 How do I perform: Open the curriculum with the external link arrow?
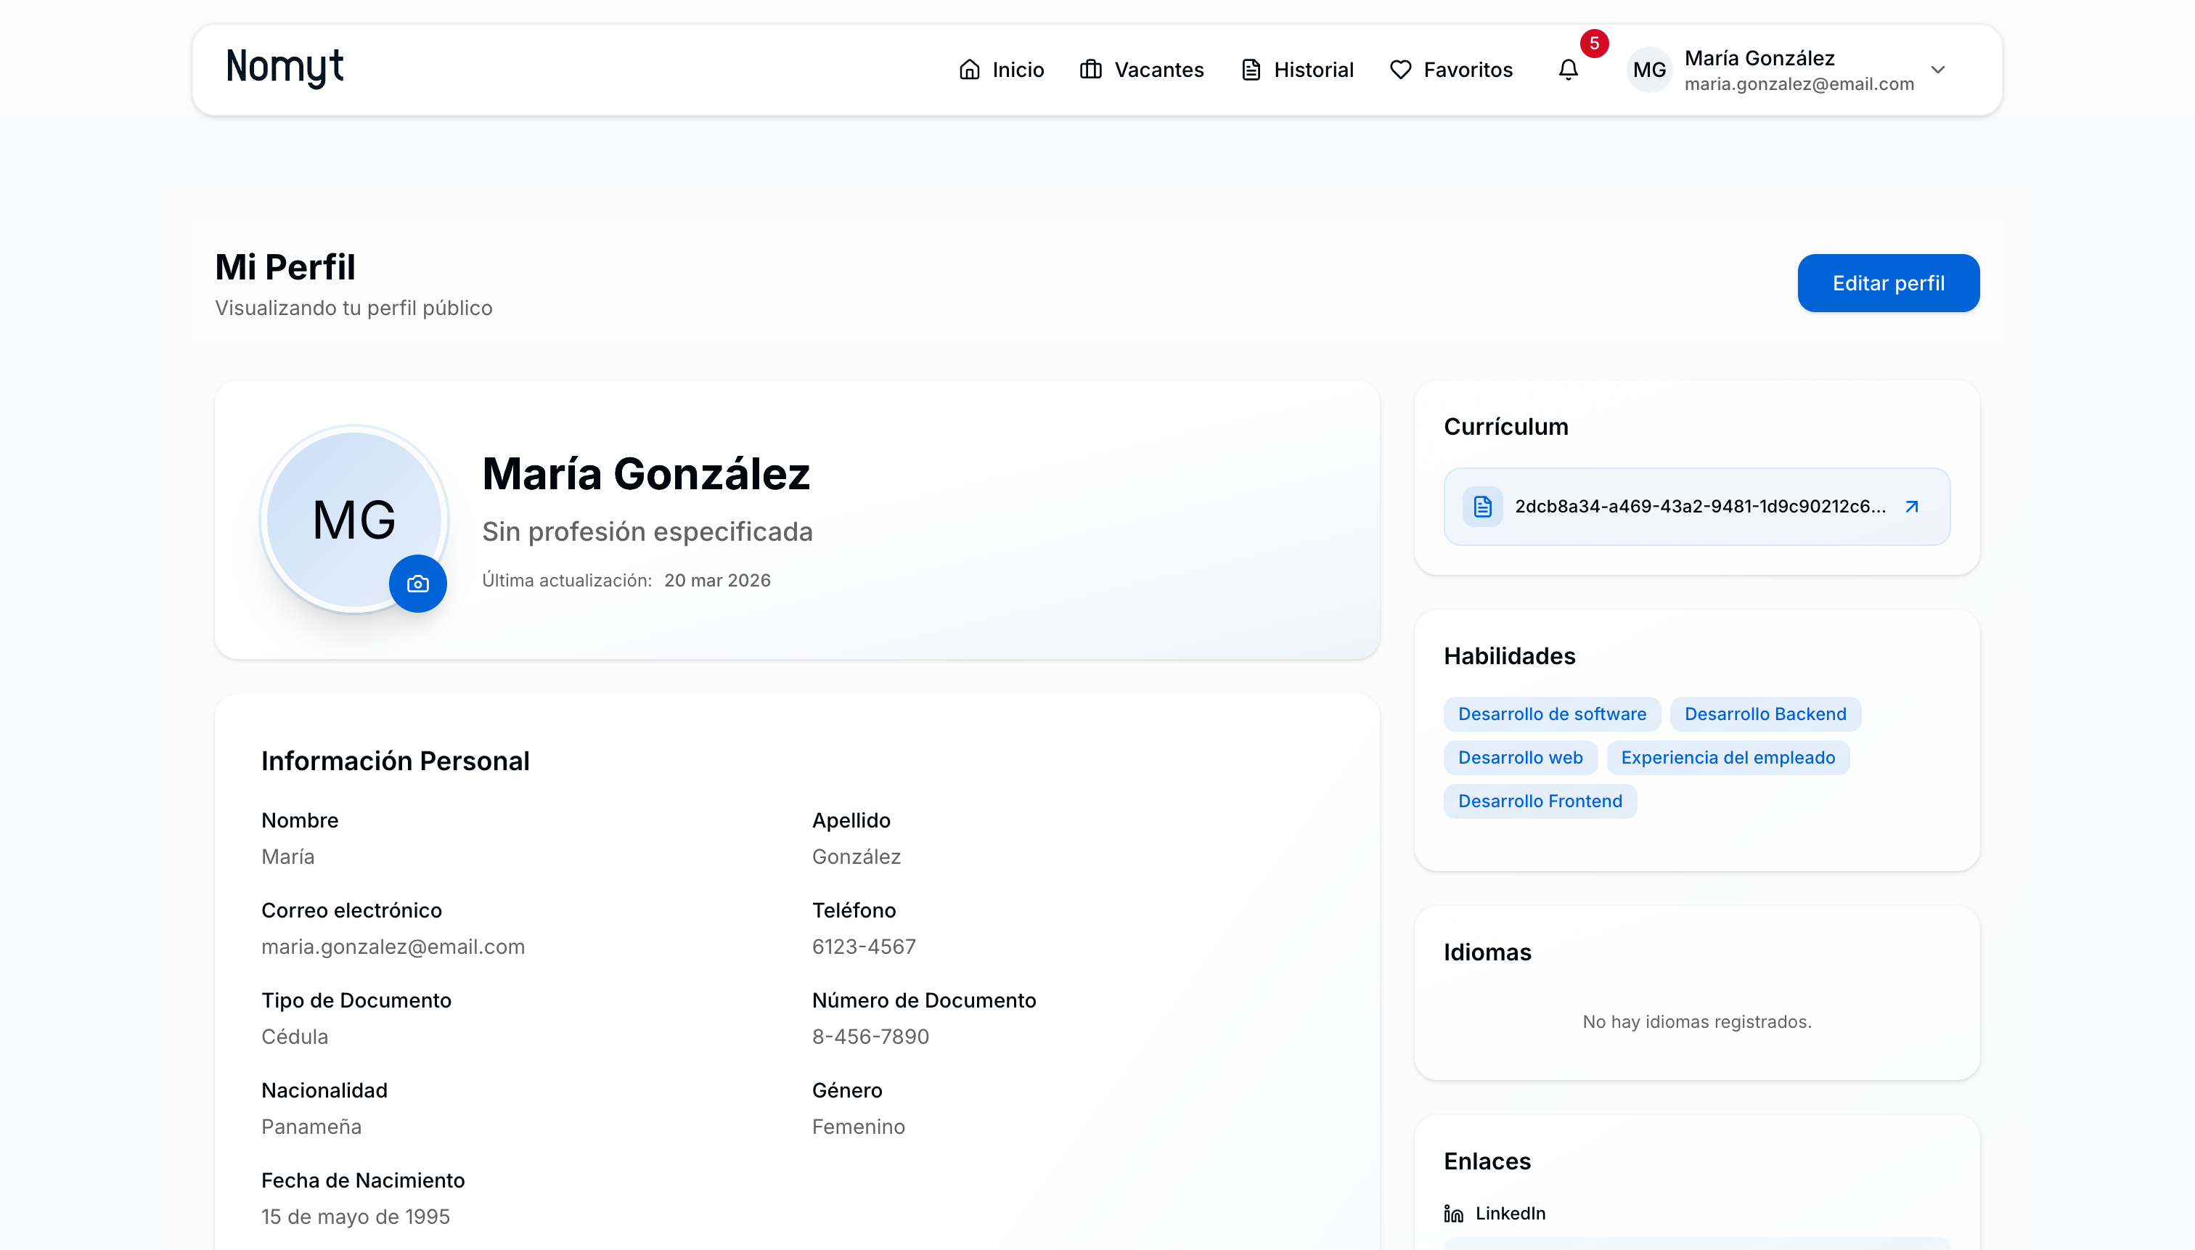[1913, 507]
